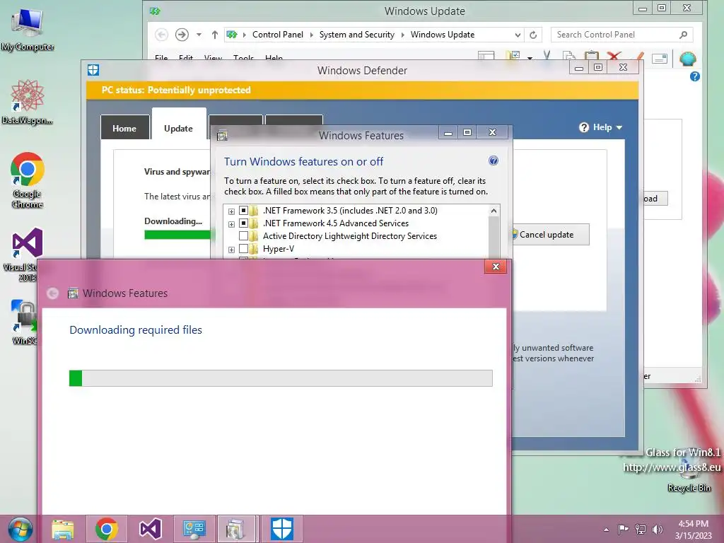Open Chrome from the taskbar
Viewport: 724px width, 543px height.
107,529
